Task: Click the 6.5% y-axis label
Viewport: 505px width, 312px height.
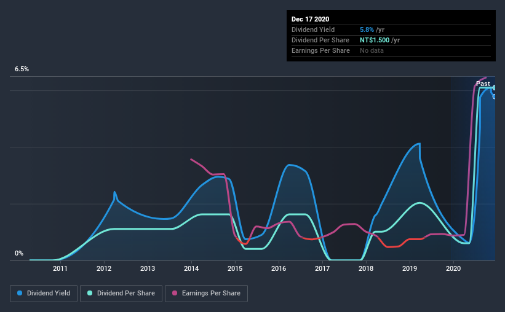Action: 22,69
